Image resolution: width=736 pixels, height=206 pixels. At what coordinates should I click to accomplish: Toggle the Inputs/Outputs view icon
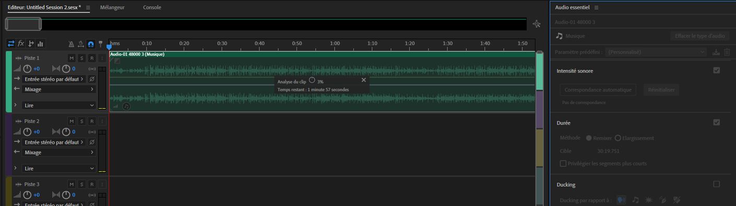click(11, 44)
